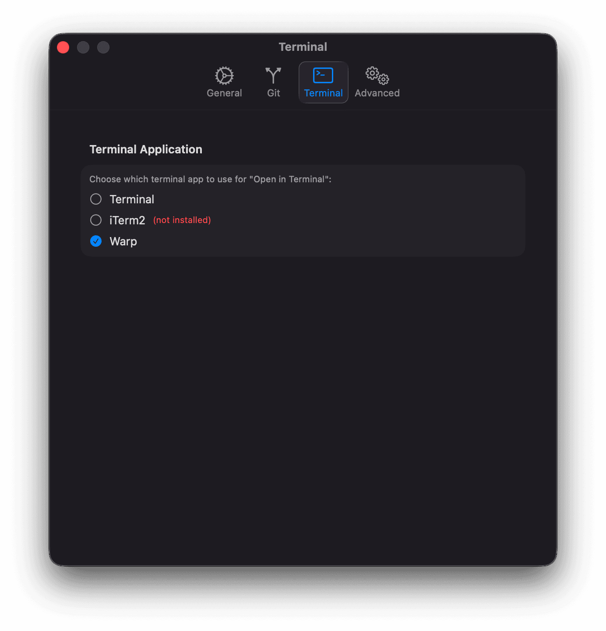This screenshot has width=606, height=631.
Task: Choose iTerm2 radio button
Action: tap(96, 220)
